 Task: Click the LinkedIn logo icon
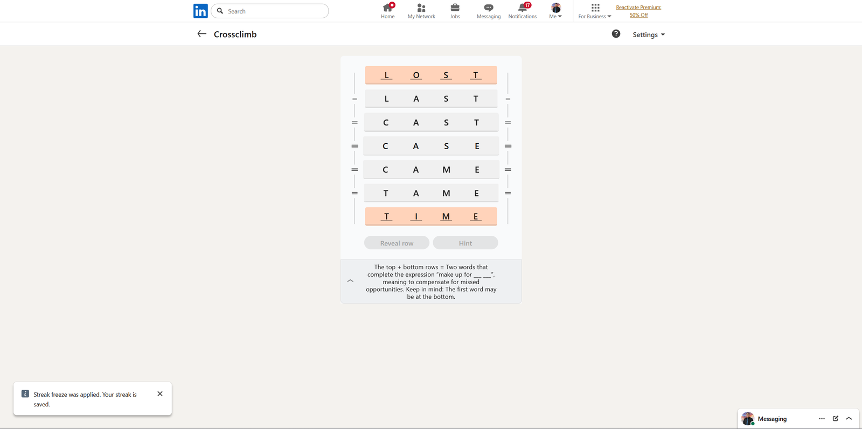pos(200,11)
